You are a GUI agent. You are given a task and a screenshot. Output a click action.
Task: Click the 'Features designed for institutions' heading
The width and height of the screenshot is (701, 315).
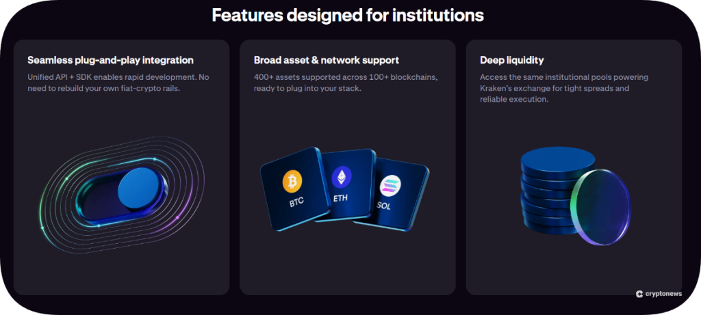point(348,15)
